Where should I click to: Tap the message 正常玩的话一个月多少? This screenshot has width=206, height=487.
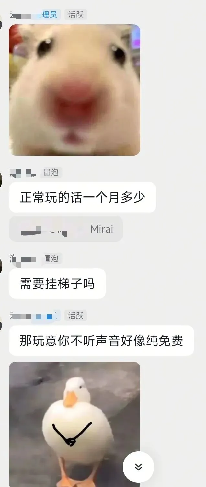(x=83, y=197)
